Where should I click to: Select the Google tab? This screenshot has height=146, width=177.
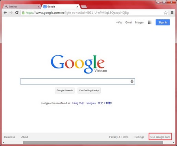click(x=61, y=7)
